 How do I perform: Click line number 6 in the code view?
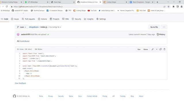click(20, 66)
